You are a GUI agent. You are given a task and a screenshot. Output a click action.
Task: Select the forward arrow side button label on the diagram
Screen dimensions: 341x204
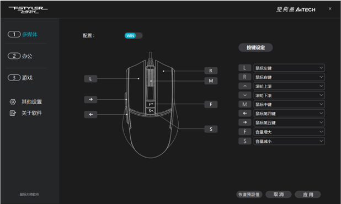click(x=90, y=99)
